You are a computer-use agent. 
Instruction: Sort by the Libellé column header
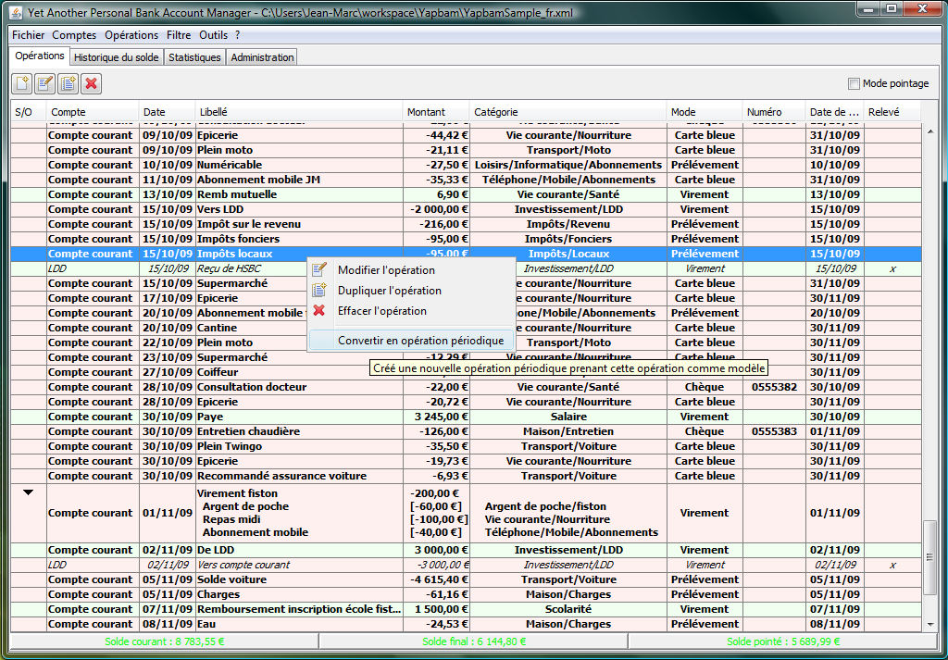(x=299, y=112)
